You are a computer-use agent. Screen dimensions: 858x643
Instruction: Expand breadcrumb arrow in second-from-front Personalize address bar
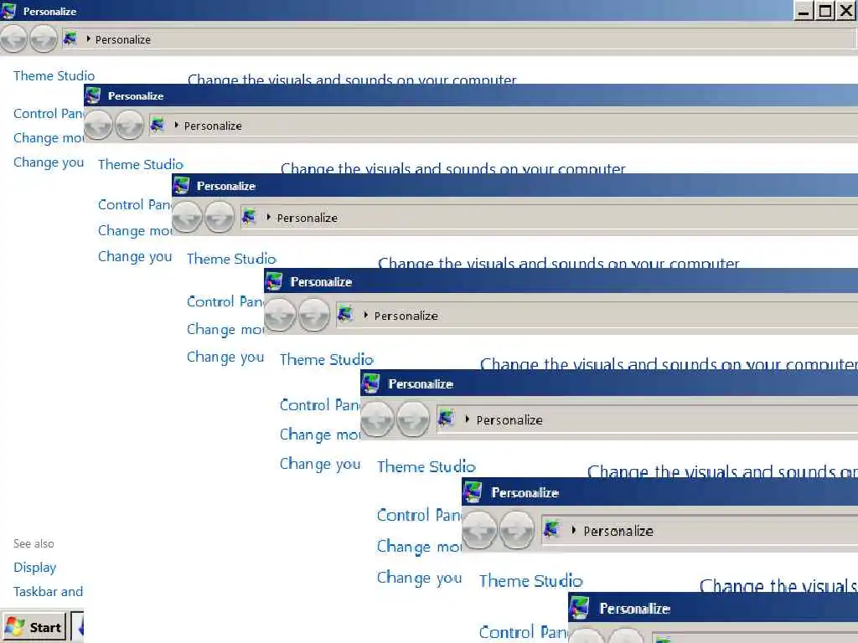point(573,530)
